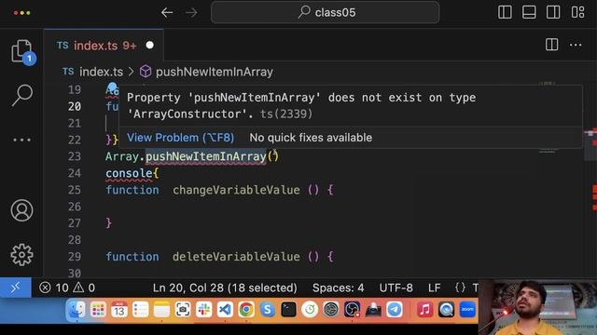597x335 pixels.
Task: Open OBS from the Dock
Action: click(353, 310)
